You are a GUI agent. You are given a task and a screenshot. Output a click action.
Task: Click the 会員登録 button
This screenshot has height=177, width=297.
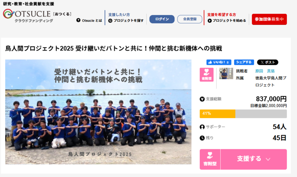click(x=190, y=19)
